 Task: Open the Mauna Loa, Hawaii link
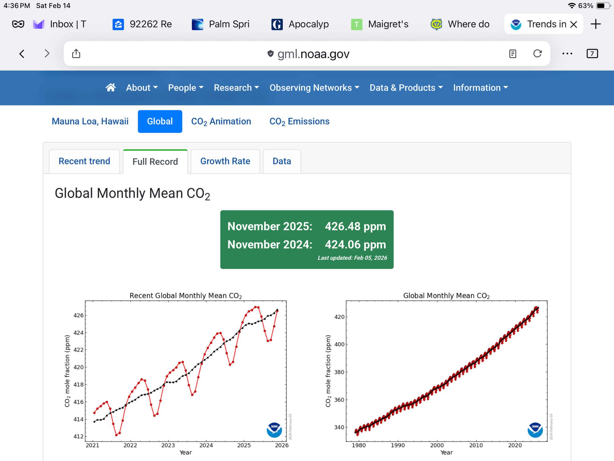(90, 121)
